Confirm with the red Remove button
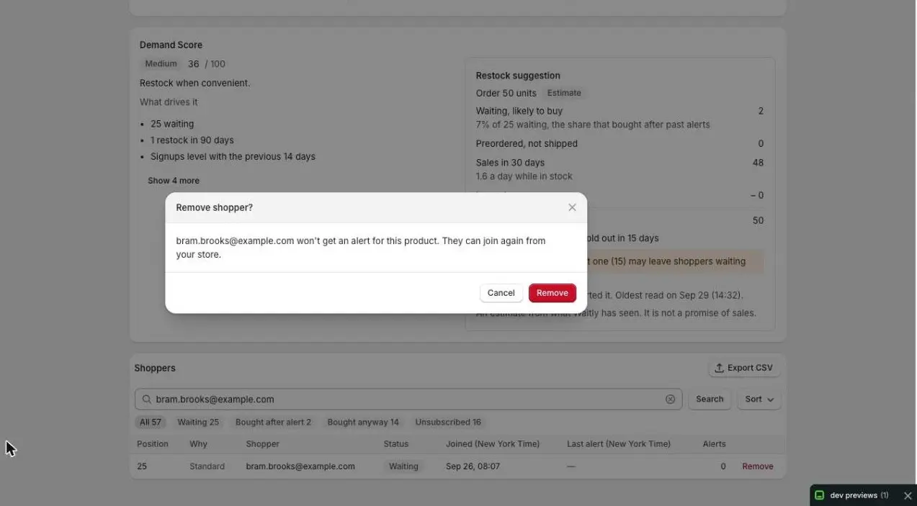 (x=553, y=293)
